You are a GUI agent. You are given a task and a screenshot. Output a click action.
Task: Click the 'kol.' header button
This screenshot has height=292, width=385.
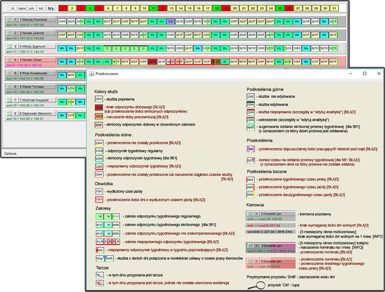click(41, 8)
